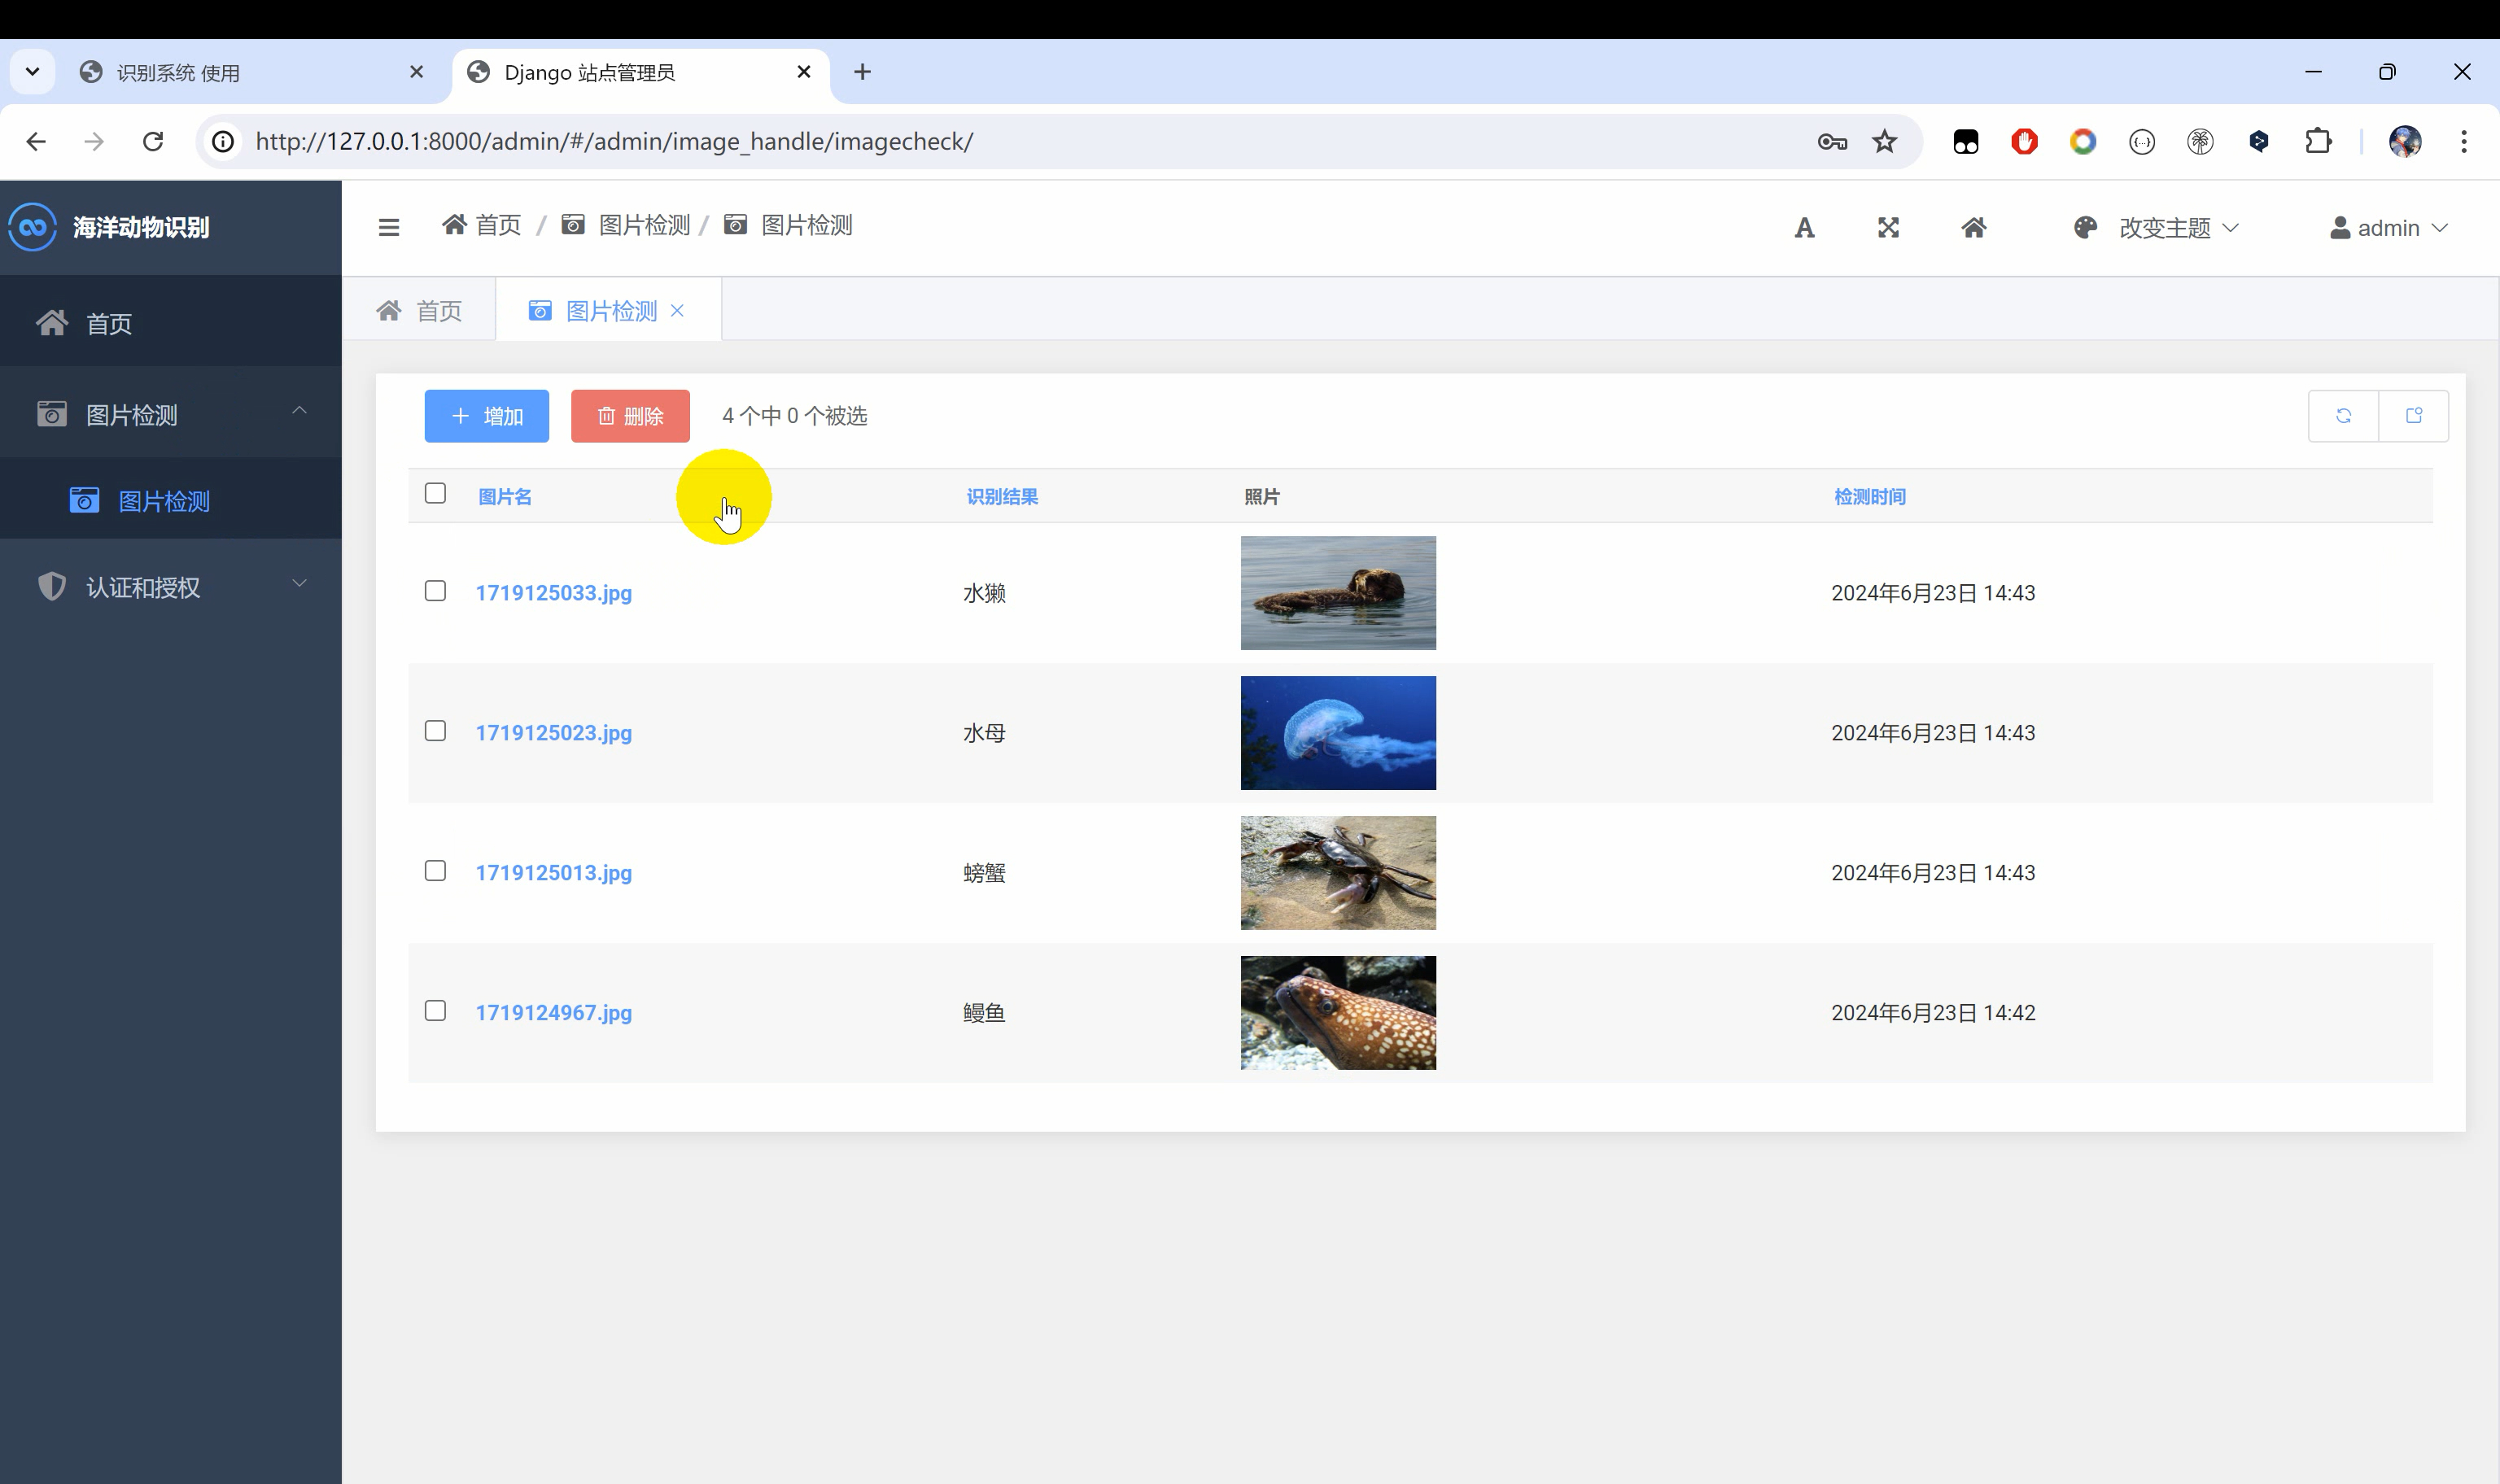Open the export icon next to refresh
Screen dimensions: 2500x1484
point(2414,415)
